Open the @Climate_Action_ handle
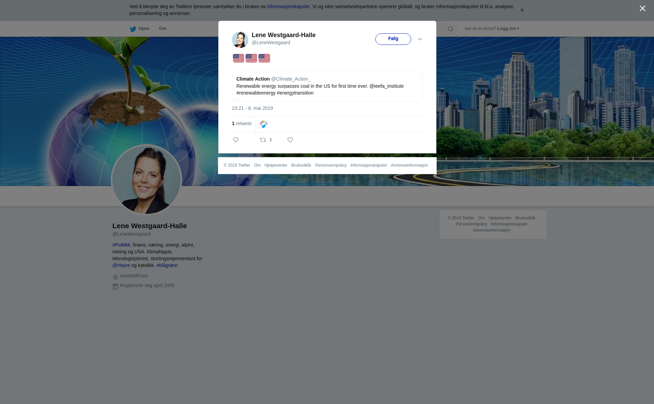This screenshot has width=654, height=404. pyautogui.click(x=291, y=79)
